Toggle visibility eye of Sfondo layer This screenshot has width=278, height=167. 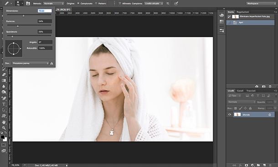[230, 114]
